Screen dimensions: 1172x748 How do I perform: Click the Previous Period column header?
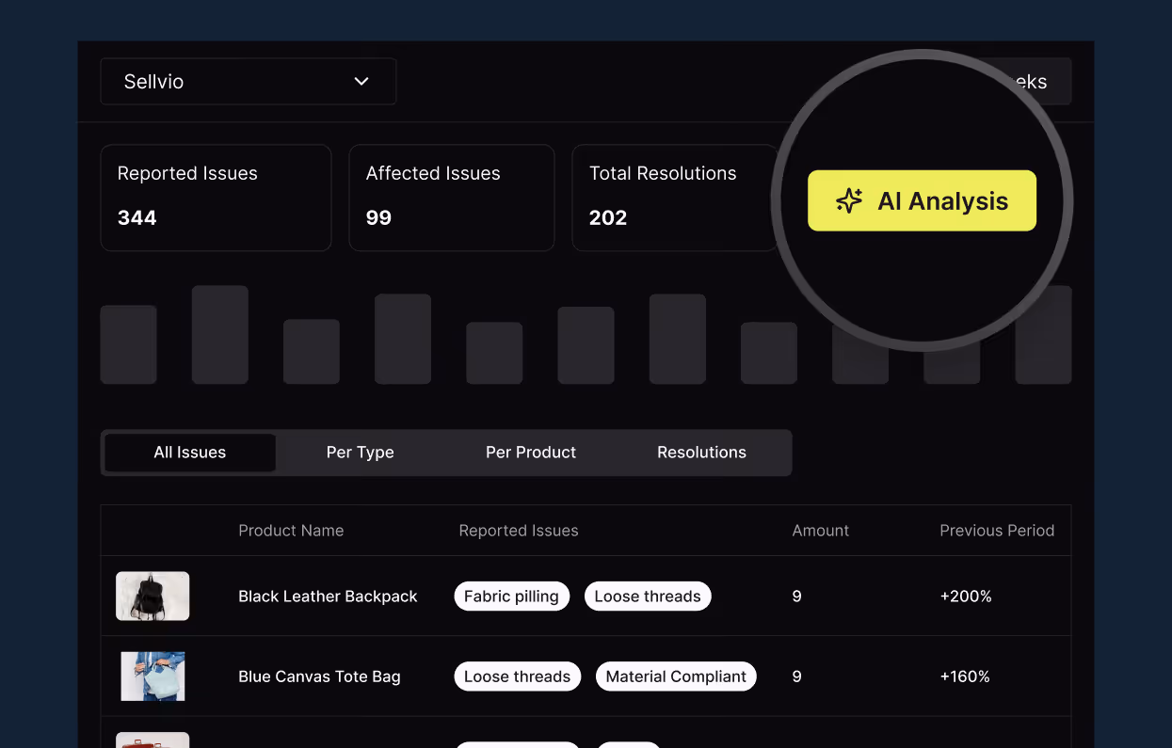click(x=997, y=531)
